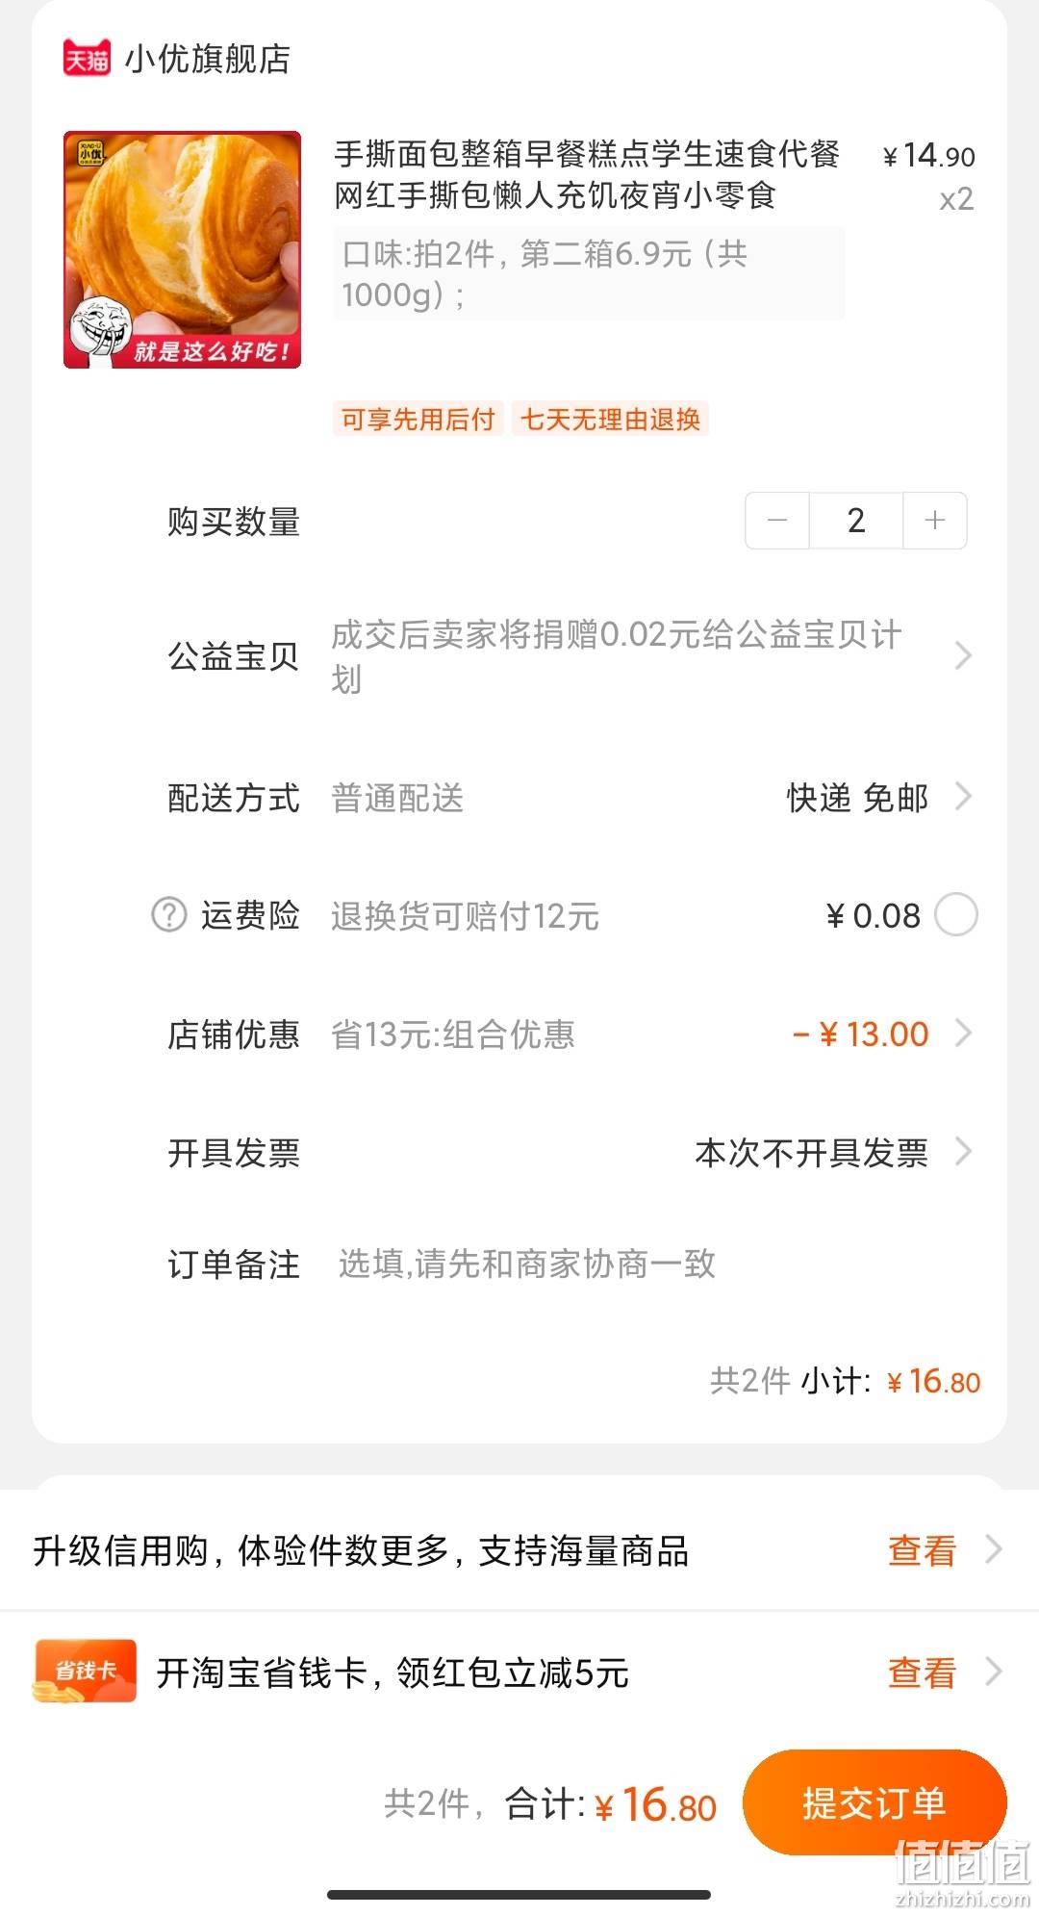This screenshot has height=1916, width=1039.
Task: Expand the 店铺优惠 discount details
Action: point(962,1034)
